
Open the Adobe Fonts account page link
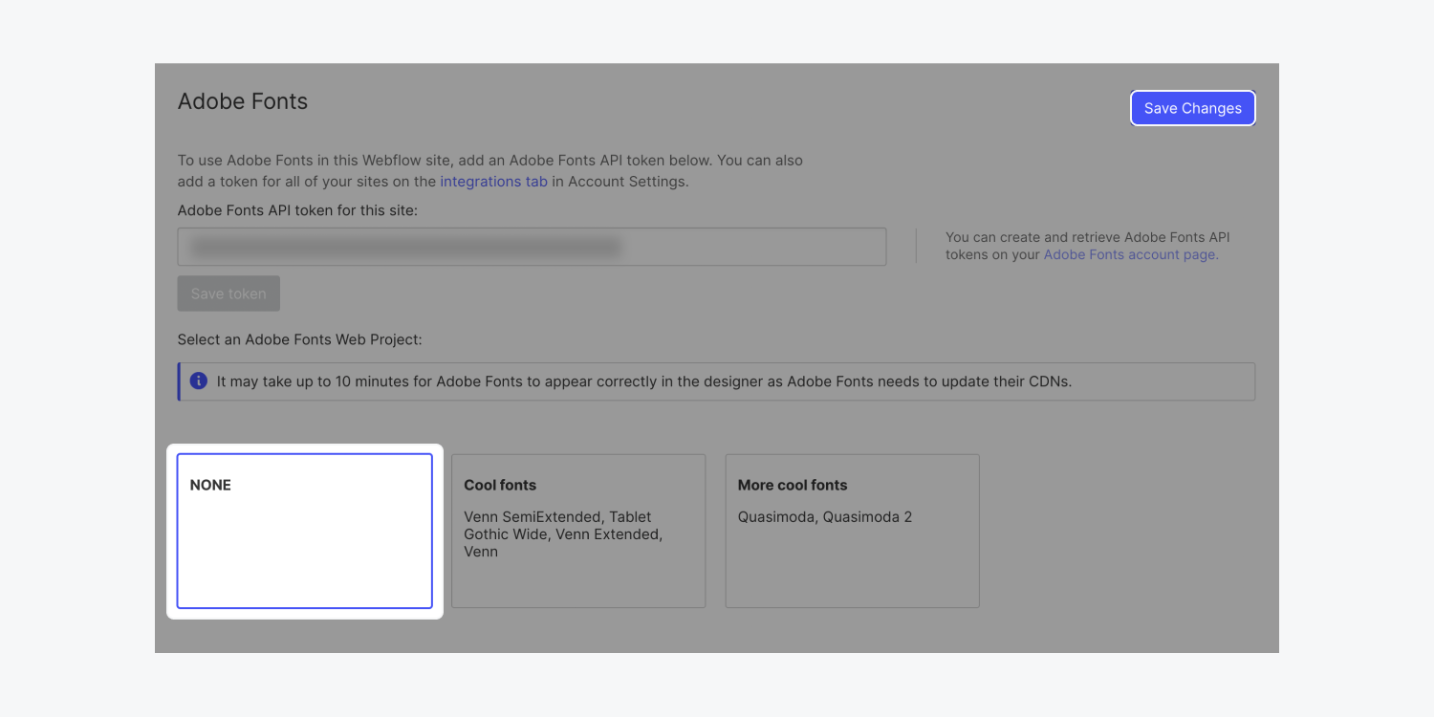[x=1131, y=254]
